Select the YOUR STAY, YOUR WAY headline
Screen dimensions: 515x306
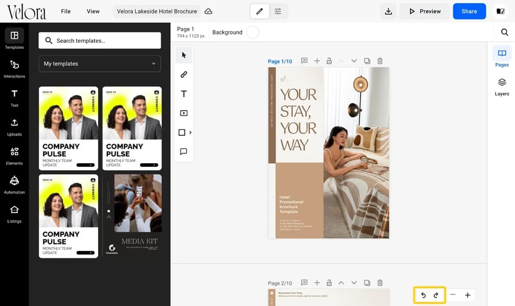[x=298, y=120]
